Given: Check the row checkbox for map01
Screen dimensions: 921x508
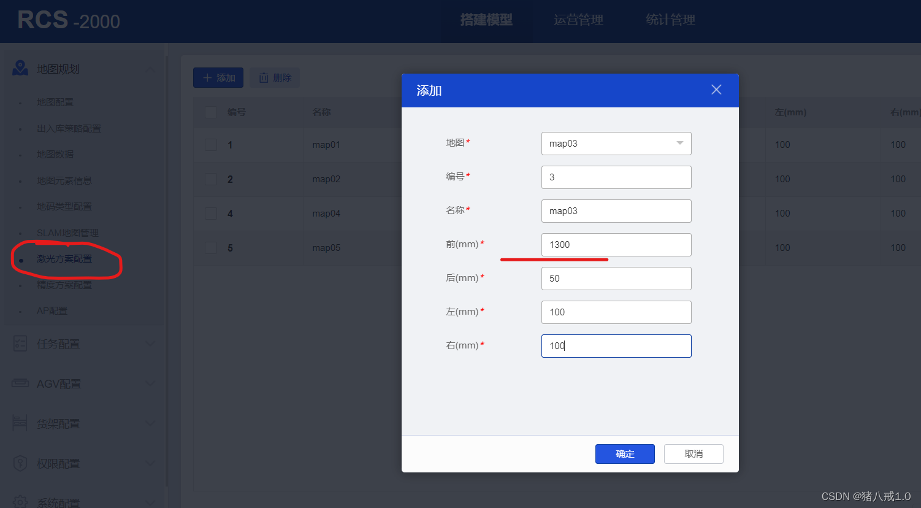Looking at the screenshot, I should pyautogui.click(x=211, y=145).
